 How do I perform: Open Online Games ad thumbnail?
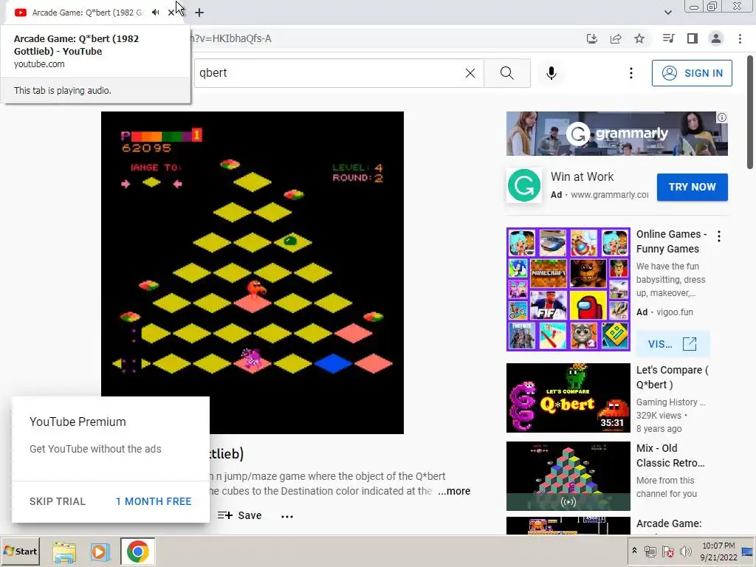568,289
